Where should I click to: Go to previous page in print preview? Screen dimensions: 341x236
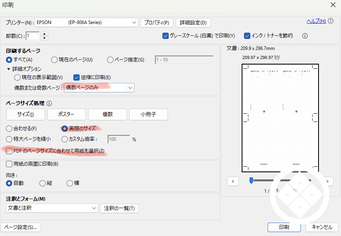pos(233,181)
